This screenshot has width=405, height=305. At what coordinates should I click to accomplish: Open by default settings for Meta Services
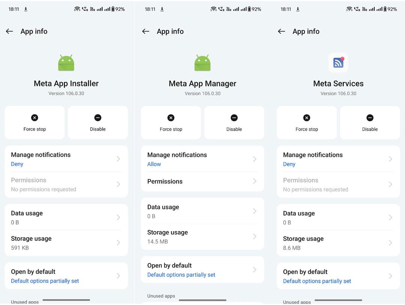(338, 276)
